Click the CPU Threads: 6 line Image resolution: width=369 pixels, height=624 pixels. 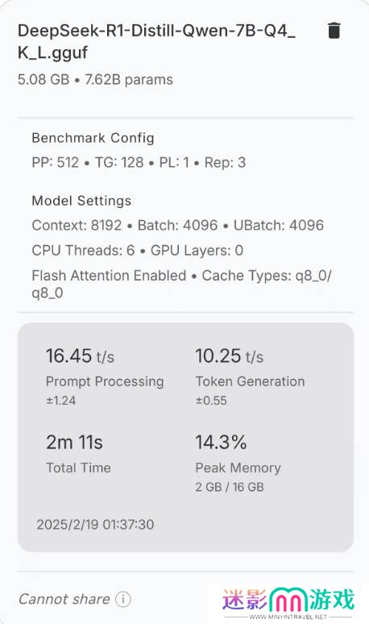click(138, 250)
